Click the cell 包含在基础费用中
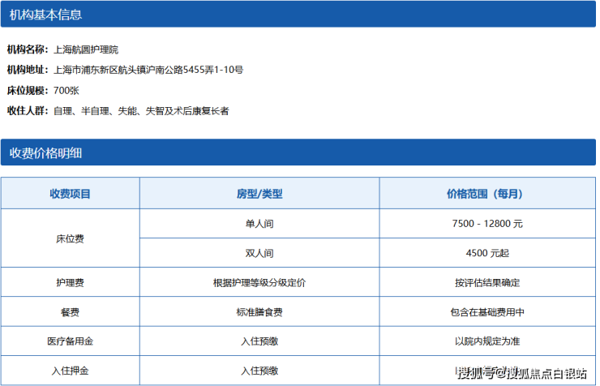 coord(487,311)
